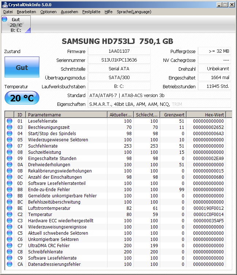The image size is (237, 275).
Task: Click the status orb for Unkorrigierbare Sektoren
Action: click(10, 239)
